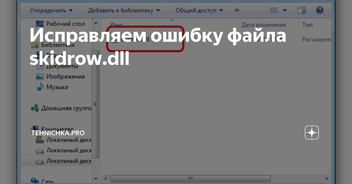The height and width of the screenshot is (184, 352).
Task: Toggle the preview pane icon
Action: (302, 11)
